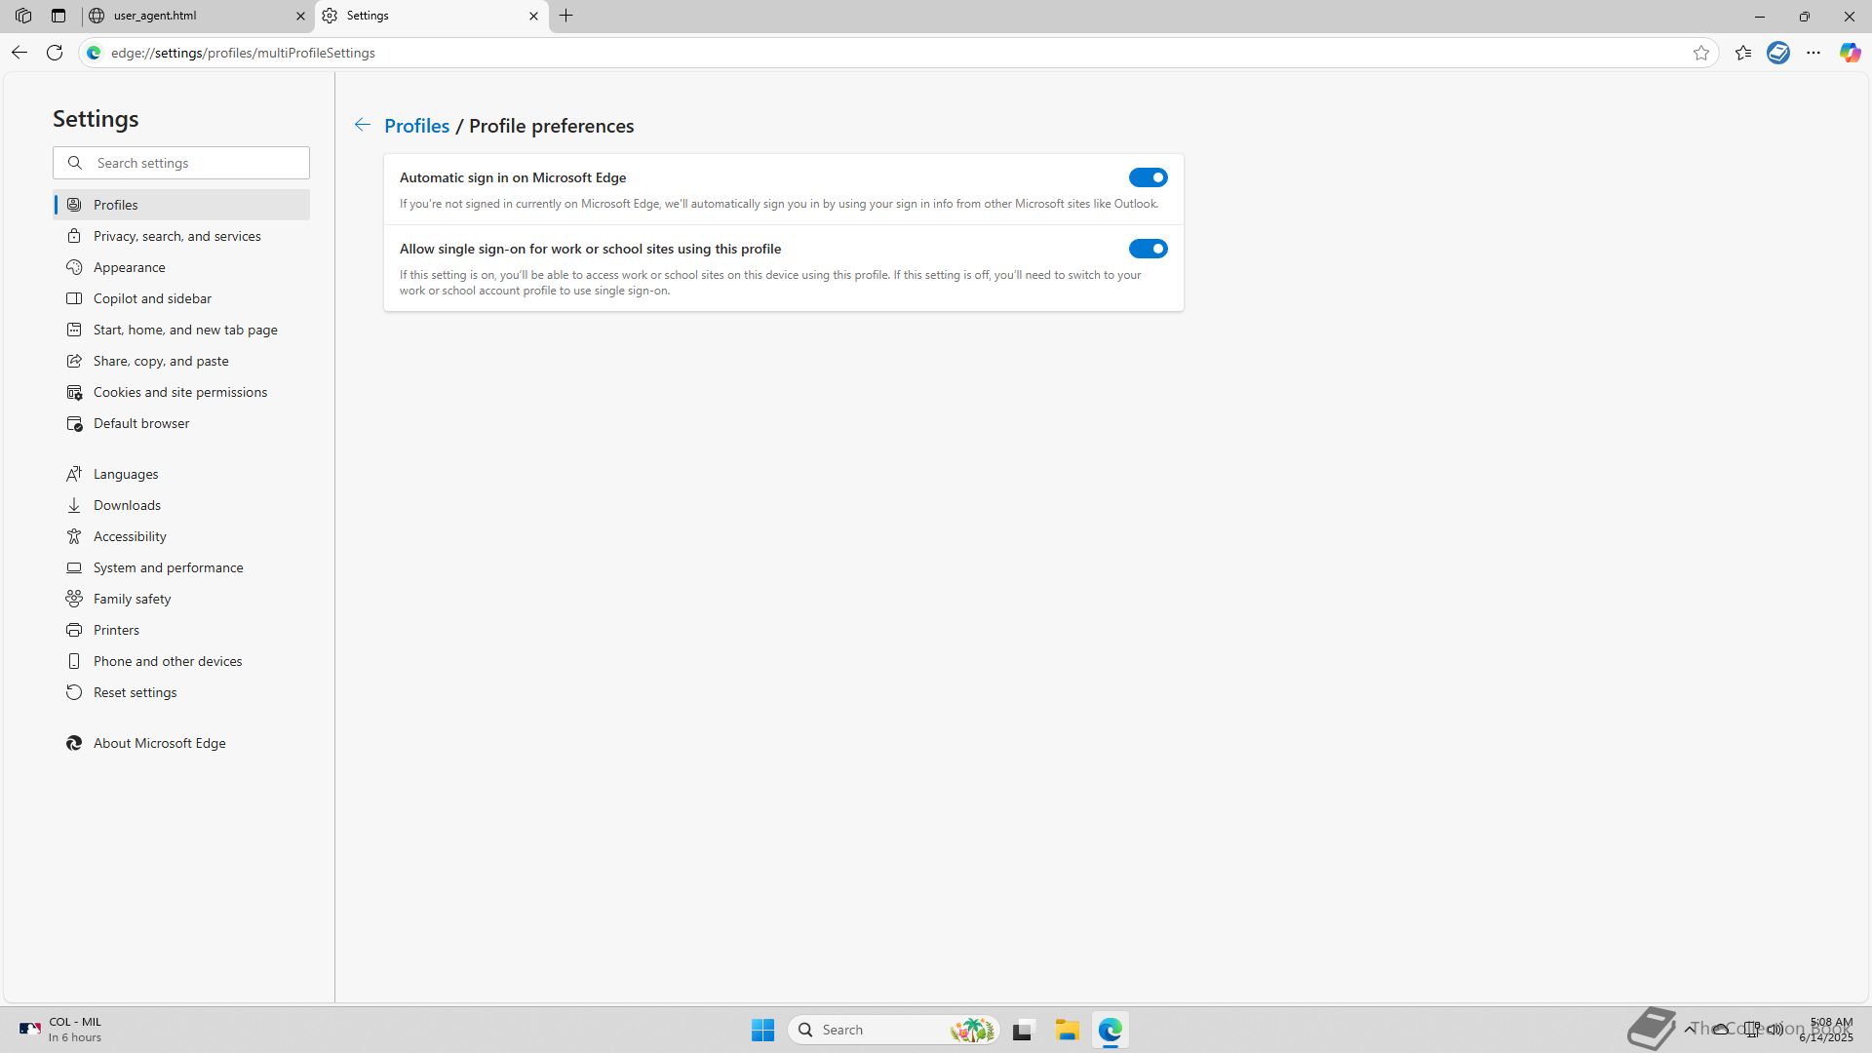Click the Refresh page icon
1872x1053 pixels.
[x=55, y=53]
